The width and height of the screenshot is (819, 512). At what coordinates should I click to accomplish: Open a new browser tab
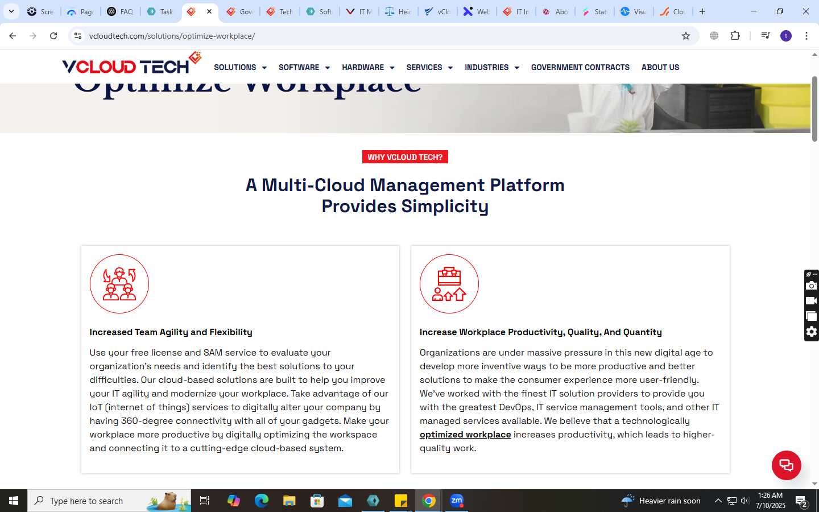[702, 11]
